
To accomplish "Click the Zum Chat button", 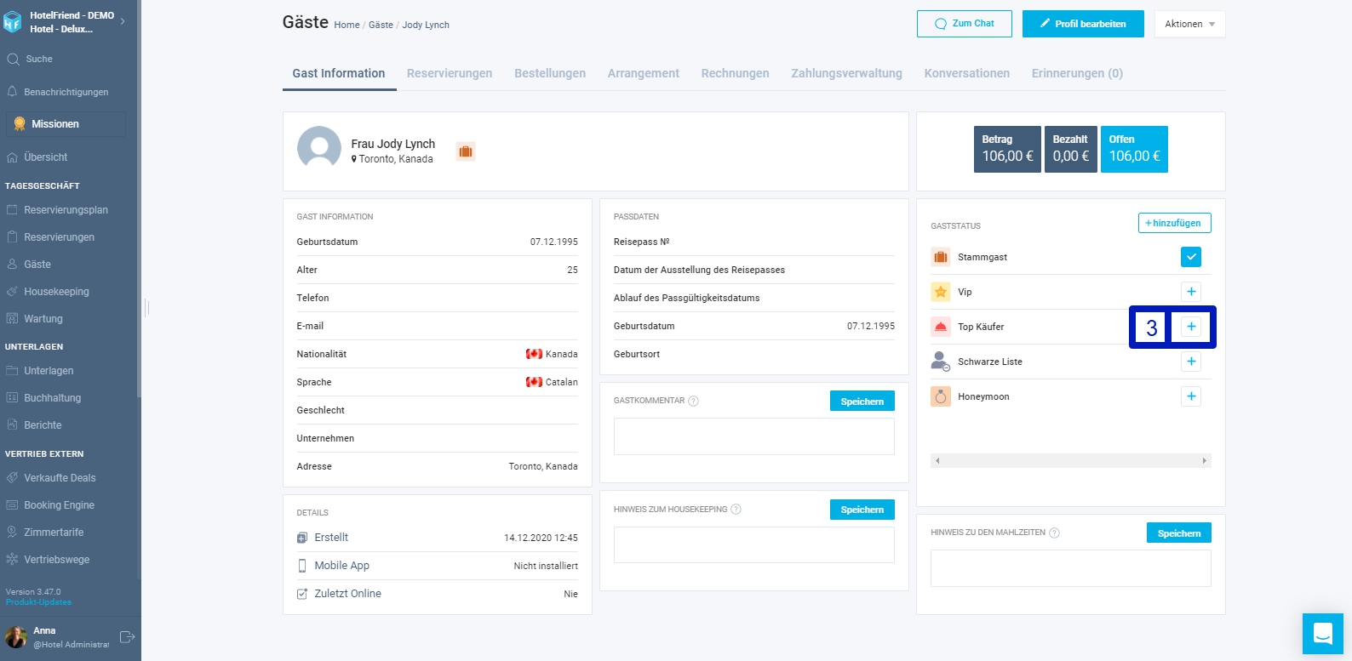I will coord(964,24).
